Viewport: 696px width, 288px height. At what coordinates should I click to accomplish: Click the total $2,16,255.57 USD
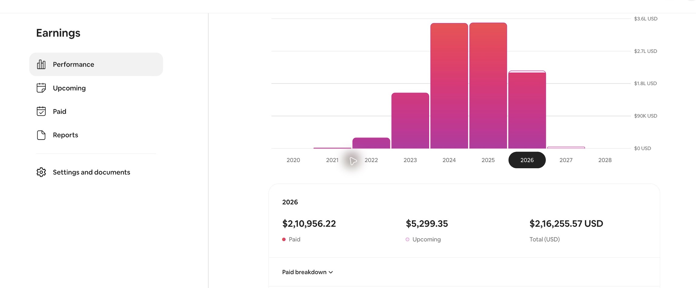(566, 224)
